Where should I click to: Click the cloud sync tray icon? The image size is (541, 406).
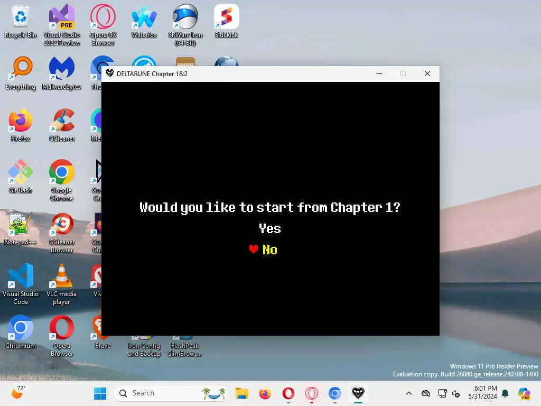coord(426,393)
